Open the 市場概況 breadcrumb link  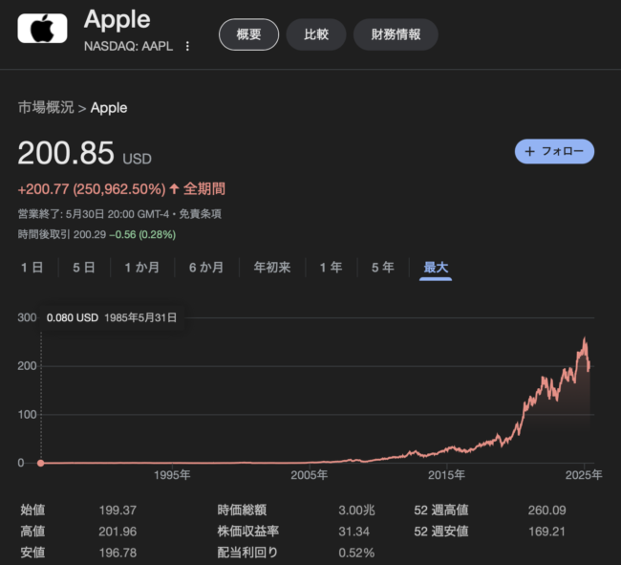point(46,107)
